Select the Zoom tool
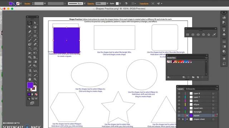 tap(35, 79)
